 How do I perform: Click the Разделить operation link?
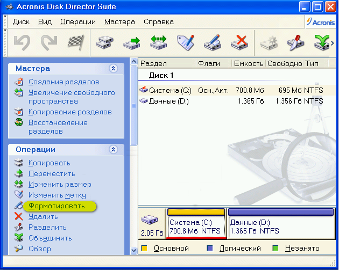(x=47, y=227)
